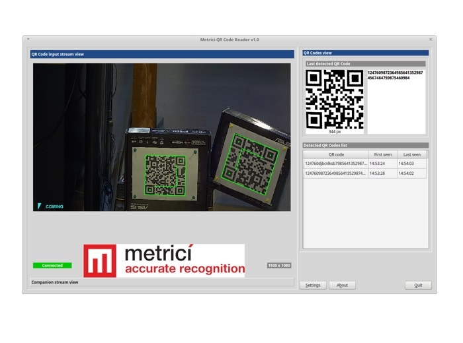Click the Detected QR Codes list header
Image resolution: width=463 pixels, height=343 pixels.
(x=366, y=145)
